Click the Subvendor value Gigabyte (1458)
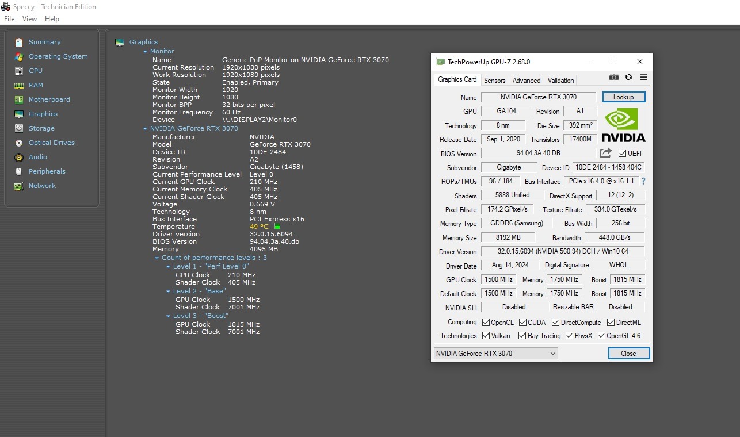Viewport: 740px width, 437px height. pyautogui.click(x=276, y=167)
